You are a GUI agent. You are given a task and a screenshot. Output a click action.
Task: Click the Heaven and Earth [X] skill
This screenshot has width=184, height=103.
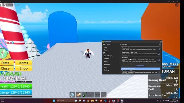[163, 87]
